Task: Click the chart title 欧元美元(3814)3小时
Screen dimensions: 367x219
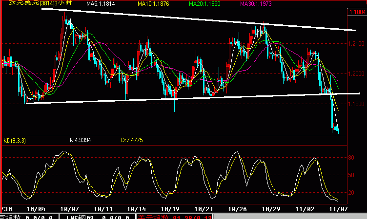Action: (x=40, y=3)
